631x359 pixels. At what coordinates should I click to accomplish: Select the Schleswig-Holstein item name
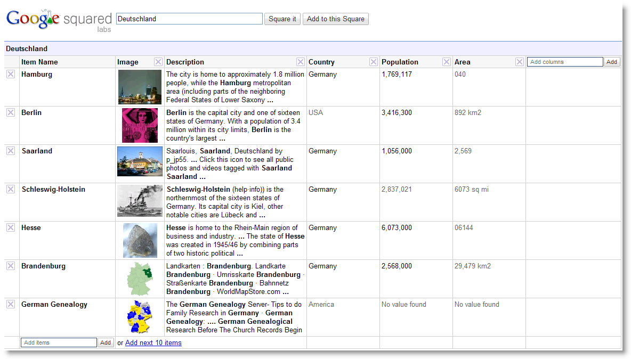53,189
